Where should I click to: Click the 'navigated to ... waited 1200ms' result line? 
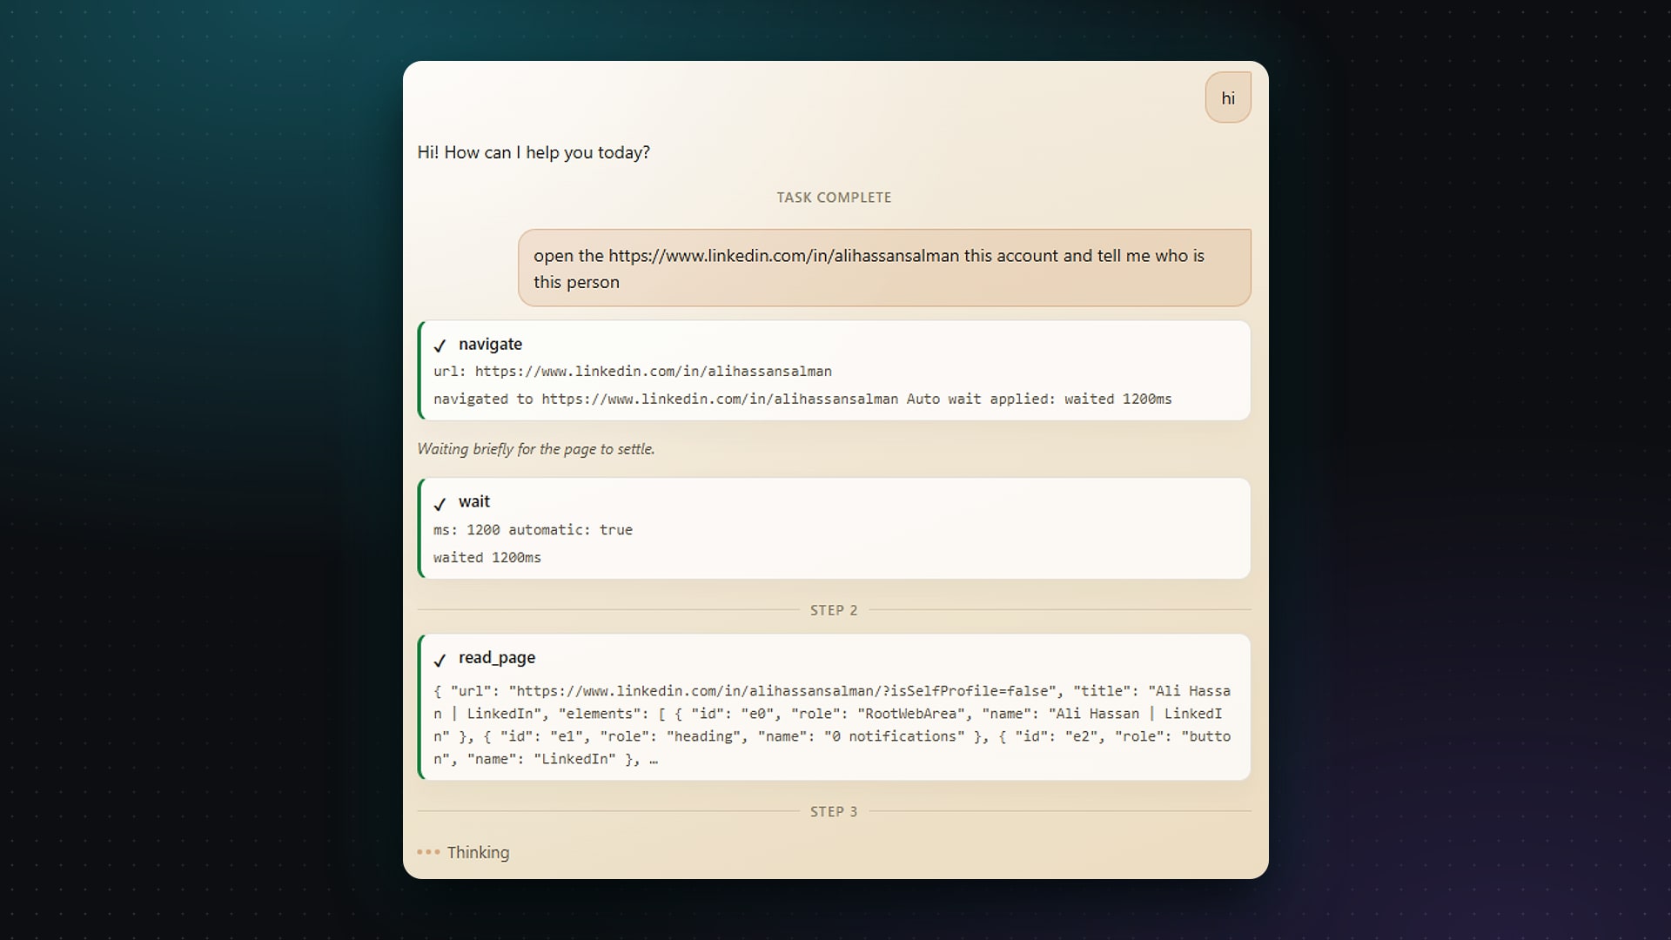802,399
